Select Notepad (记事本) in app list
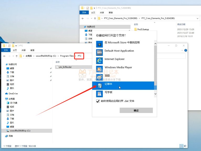 pos(108,84)
